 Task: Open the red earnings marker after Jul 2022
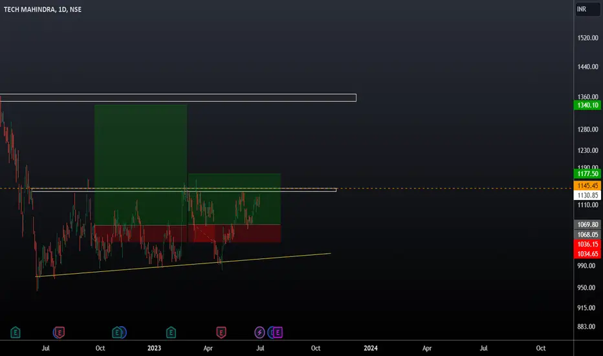coord(60,332)
